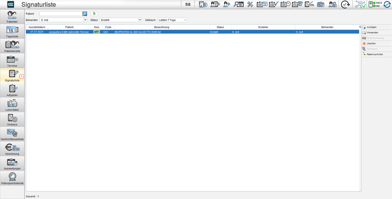Open the Patienten module in sidebar
The height and width of the screenshot is (199, 392).
(12, 17)
